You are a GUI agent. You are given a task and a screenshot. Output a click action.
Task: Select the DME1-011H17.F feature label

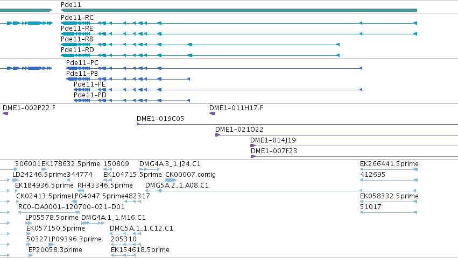(236, 108)
